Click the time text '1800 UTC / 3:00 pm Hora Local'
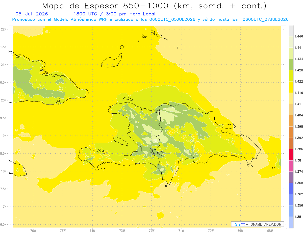Viewport: 303px width, 234px height. point(114,14)
